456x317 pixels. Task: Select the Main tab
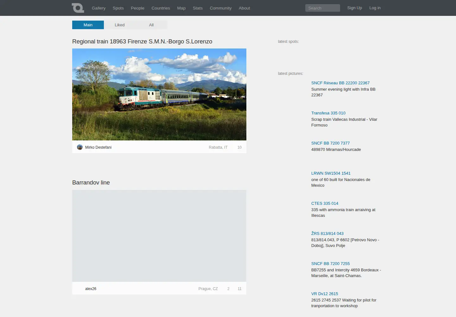click(x=88, y=25)
